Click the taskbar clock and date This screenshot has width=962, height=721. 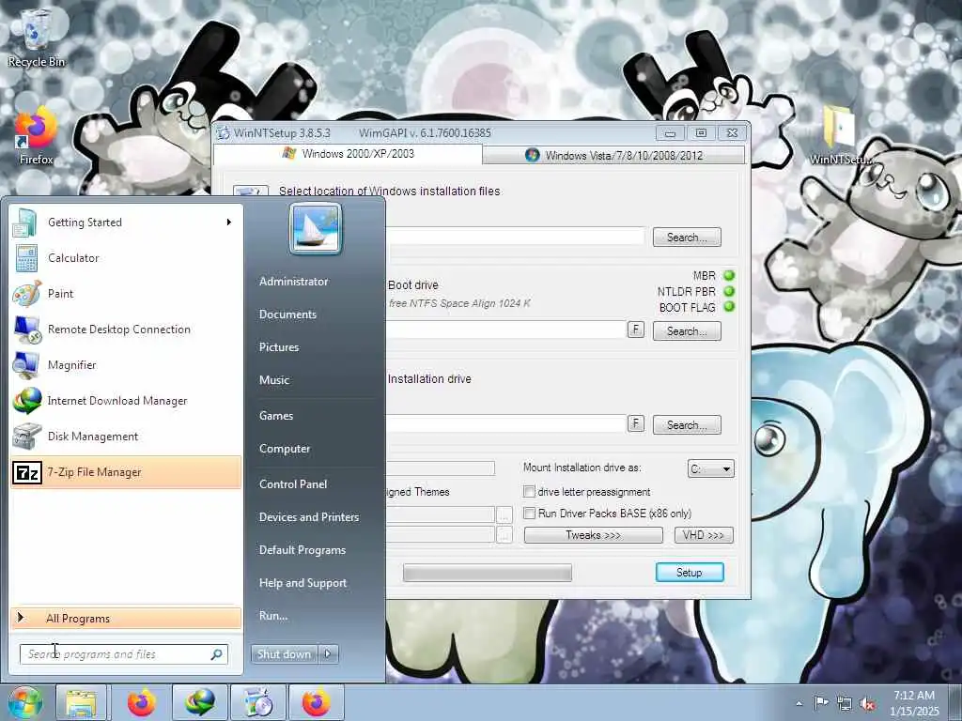pos(914,703)
